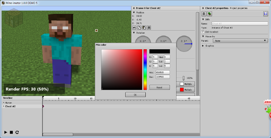Expand the Chest #2 timeline row
271x138 pixels.
click(4, 106)
